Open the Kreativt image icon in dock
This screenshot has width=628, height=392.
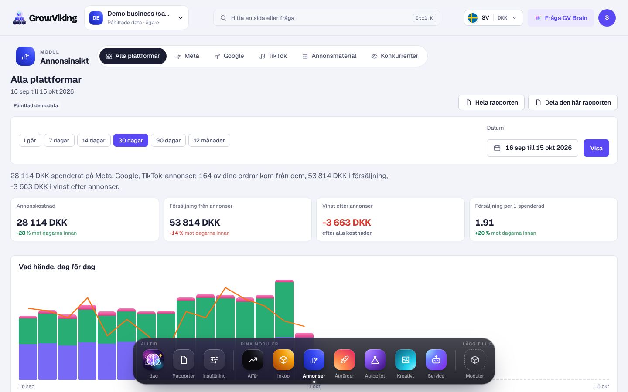click(x=406, y=360)
